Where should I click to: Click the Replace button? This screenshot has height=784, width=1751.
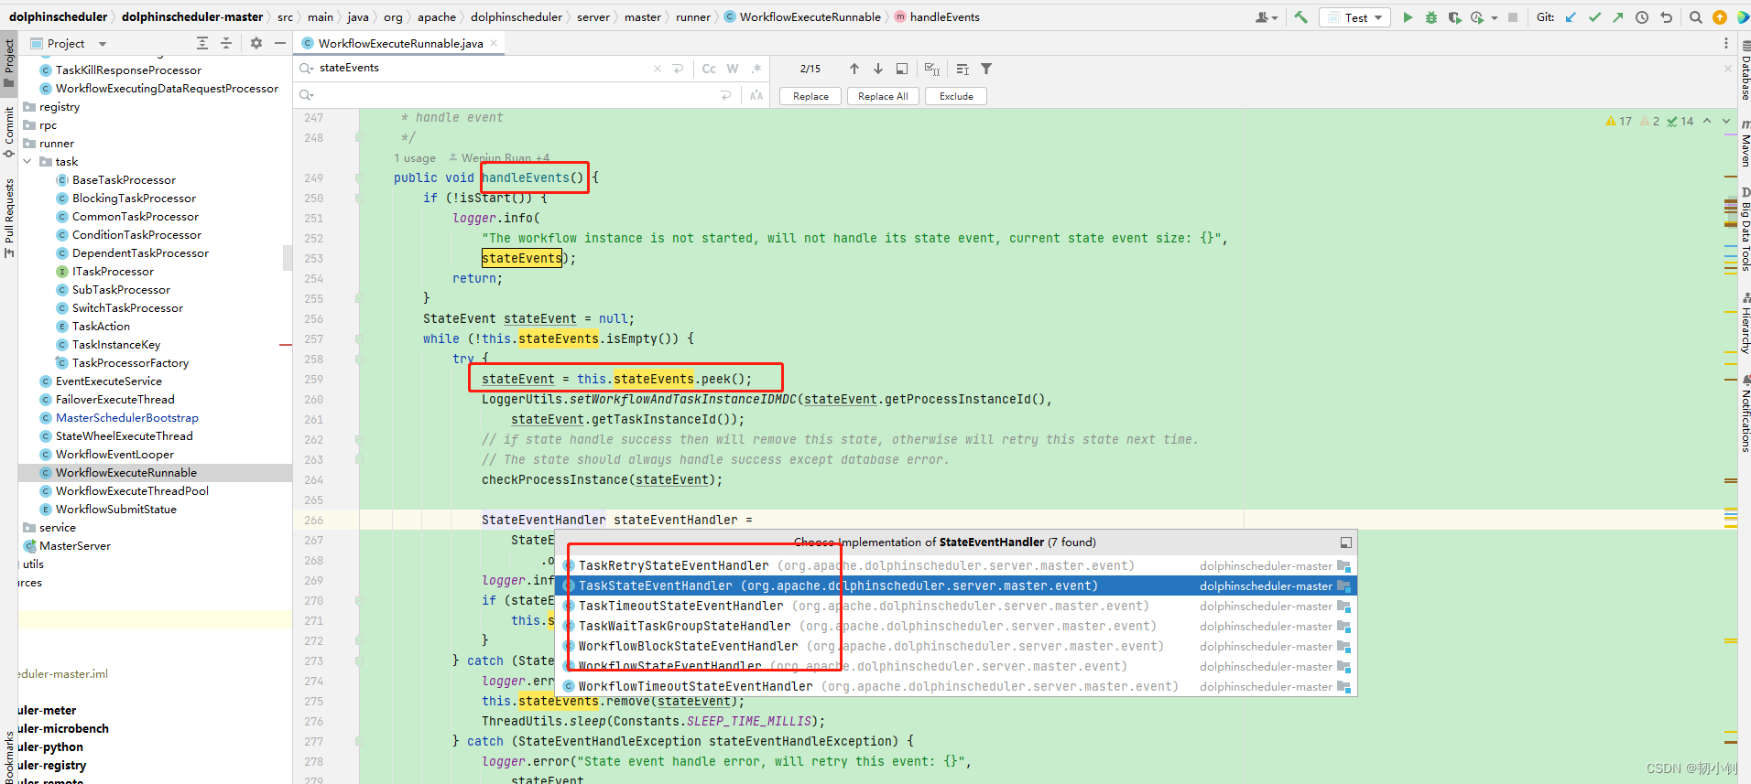coord(810,96)
